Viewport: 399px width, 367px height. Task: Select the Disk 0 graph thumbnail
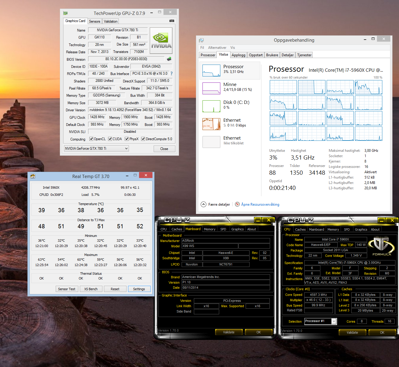pos(211,106)
